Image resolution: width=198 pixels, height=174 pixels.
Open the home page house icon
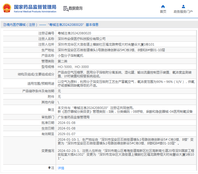pos(163,7)
